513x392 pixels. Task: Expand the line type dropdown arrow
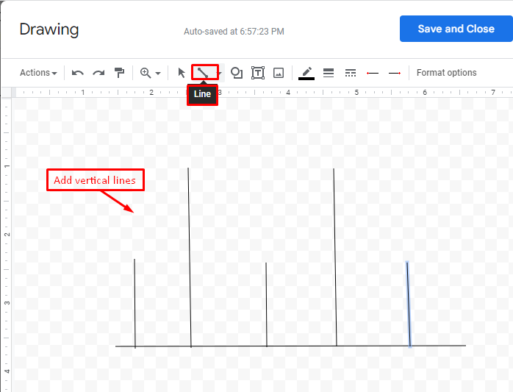[x=220, y=73]
